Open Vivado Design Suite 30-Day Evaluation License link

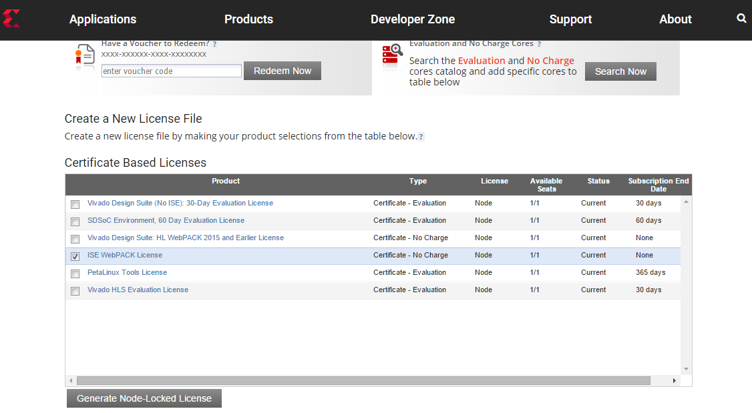pos(180,203)
